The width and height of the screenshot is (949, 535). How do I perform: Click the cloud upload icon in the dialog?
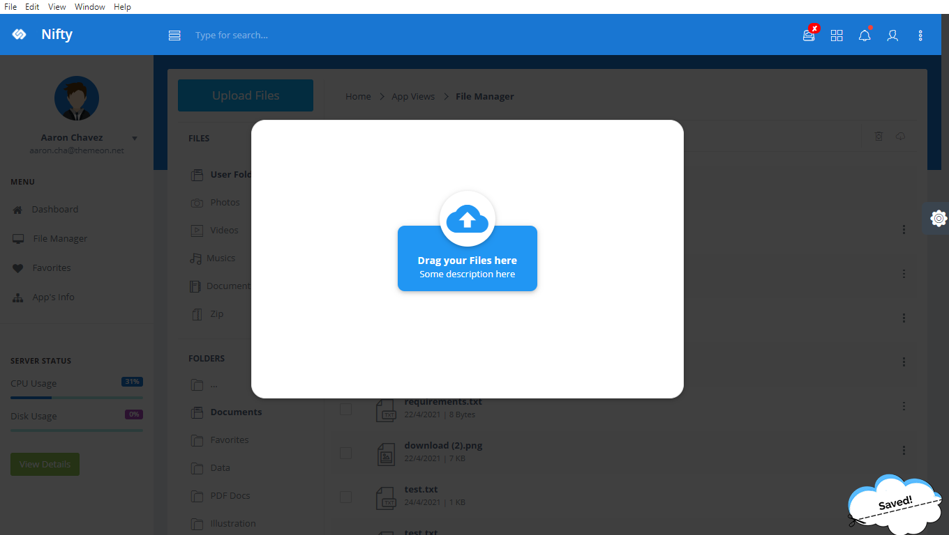(468, 219)
